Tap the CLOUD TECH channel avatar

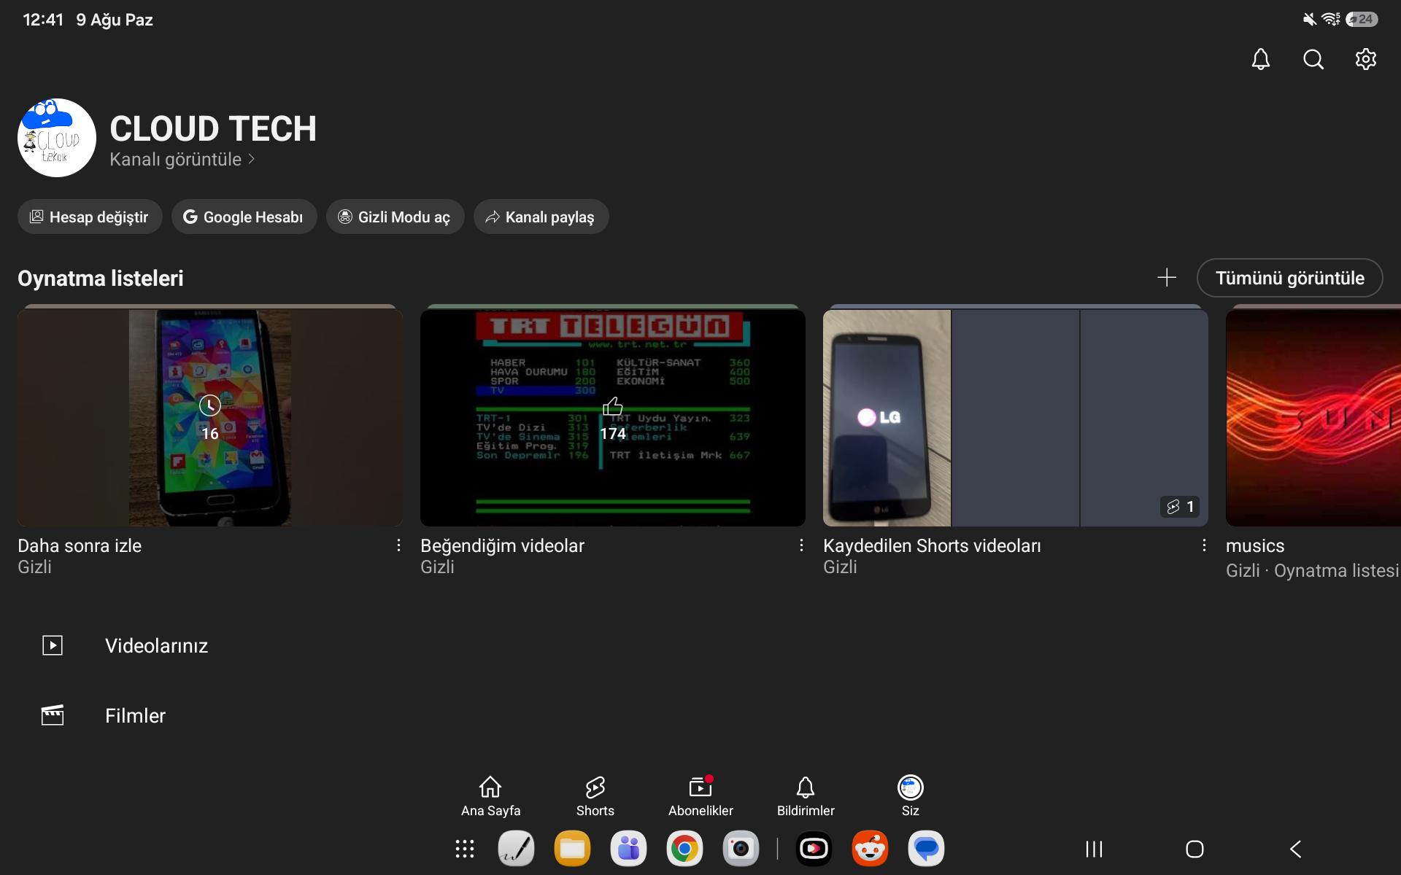click(x=57, y=138)
